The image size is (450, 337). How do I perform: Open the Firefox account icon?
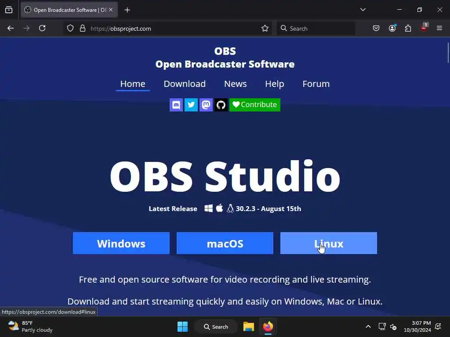click(392, 29)
